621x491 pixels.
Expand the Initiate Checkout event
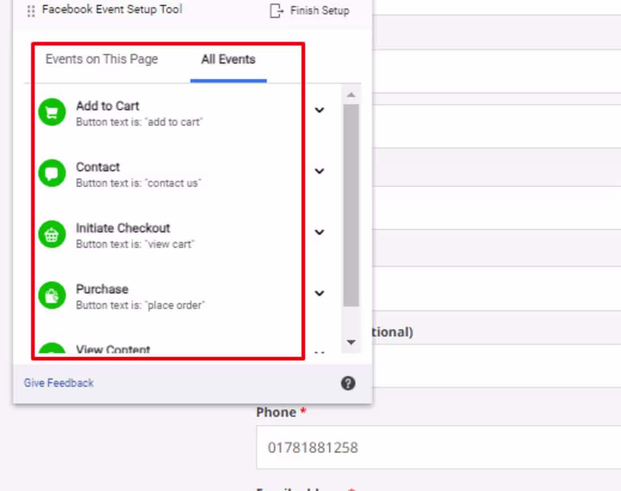(320, 232)
